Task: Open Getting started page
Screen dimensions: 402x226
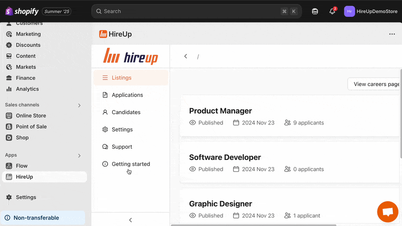Action: [x=130, y=164]
